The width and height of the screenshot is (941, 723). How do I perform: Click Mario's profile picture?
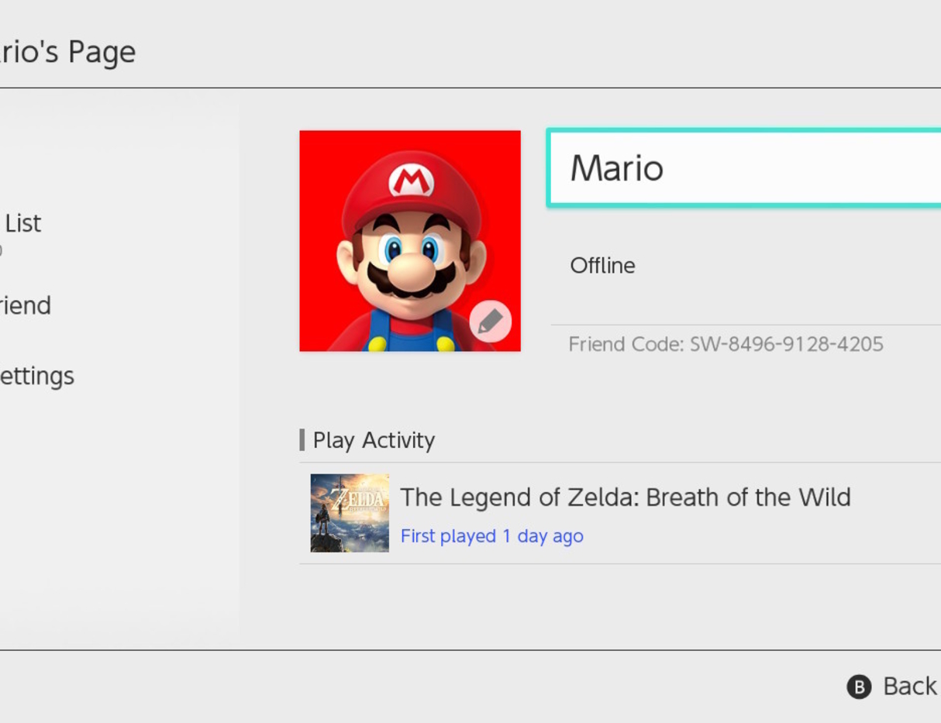coord(409,240)
